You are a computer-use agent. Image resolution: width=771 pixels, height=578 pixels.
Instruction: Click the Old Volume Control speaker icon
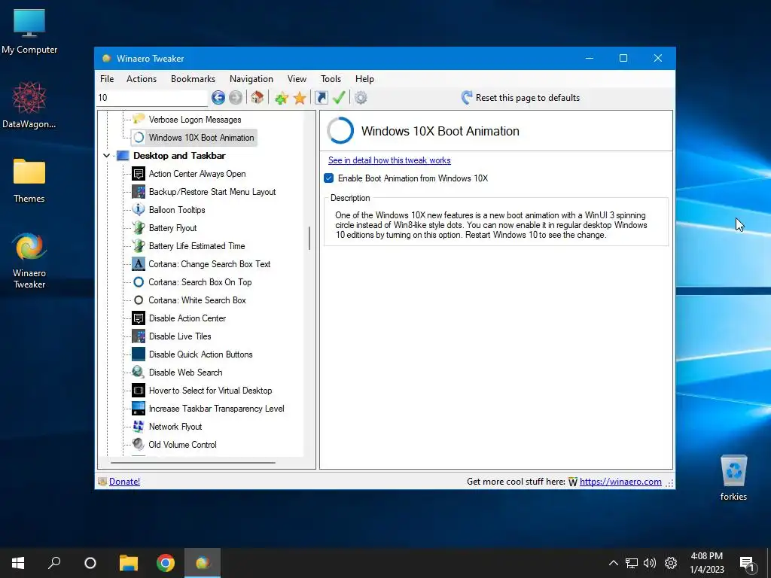139,444
